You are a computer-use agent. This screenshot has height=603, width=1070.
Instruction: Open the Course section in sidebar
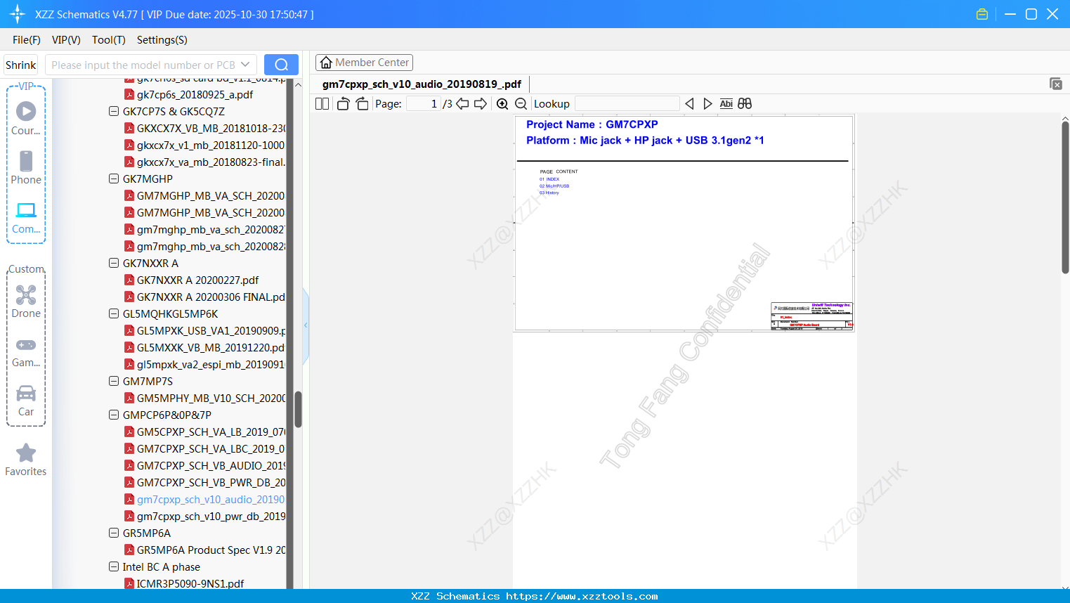pyautogui.click(x=26, y=119)
